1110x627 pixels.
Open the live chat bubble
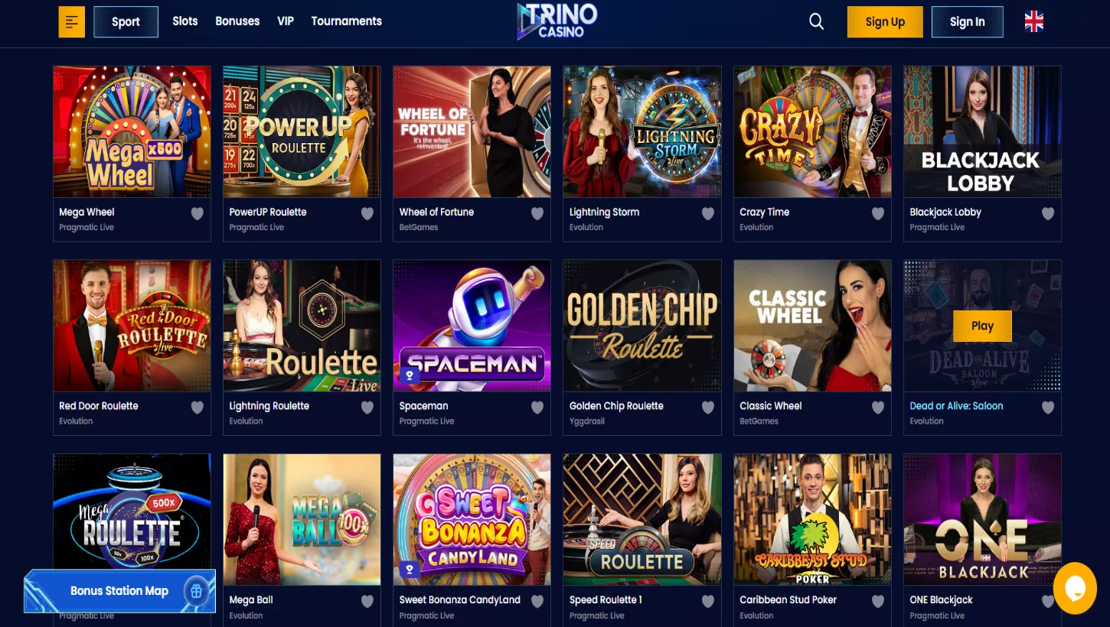point(1075,588)
